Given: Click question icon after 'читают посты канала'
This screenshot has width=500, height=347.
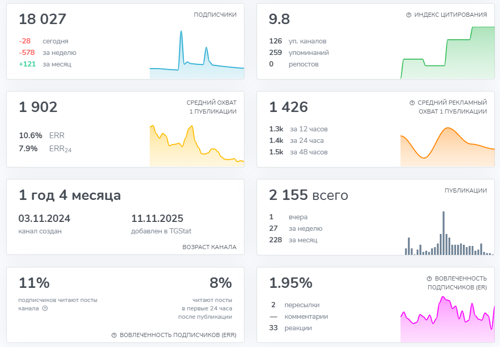Looking at the screenshot, I should [45, 308].
